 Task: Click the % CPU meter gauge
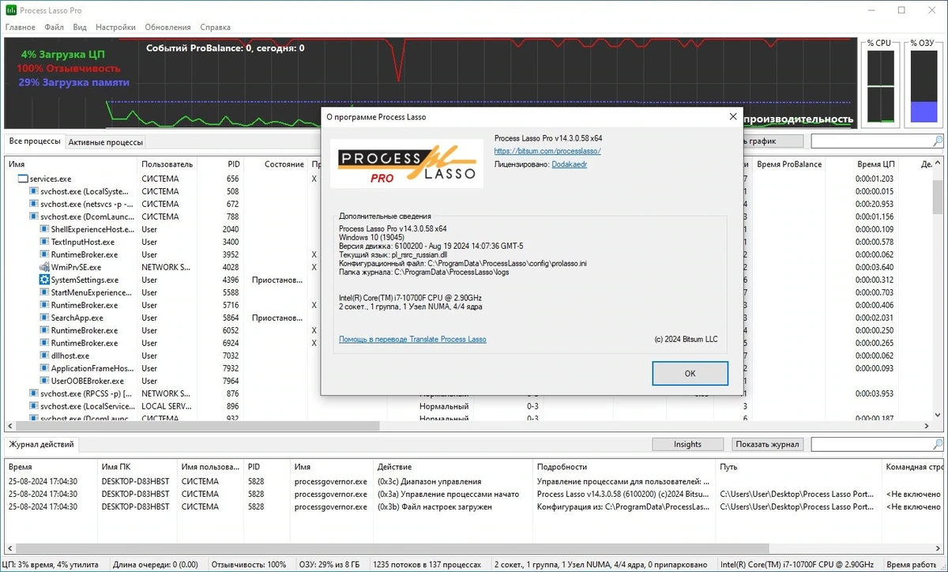[x=881, y=86]
